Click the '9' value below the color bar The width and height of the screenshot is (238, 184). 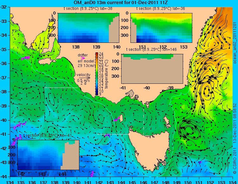tap(100, 94)
